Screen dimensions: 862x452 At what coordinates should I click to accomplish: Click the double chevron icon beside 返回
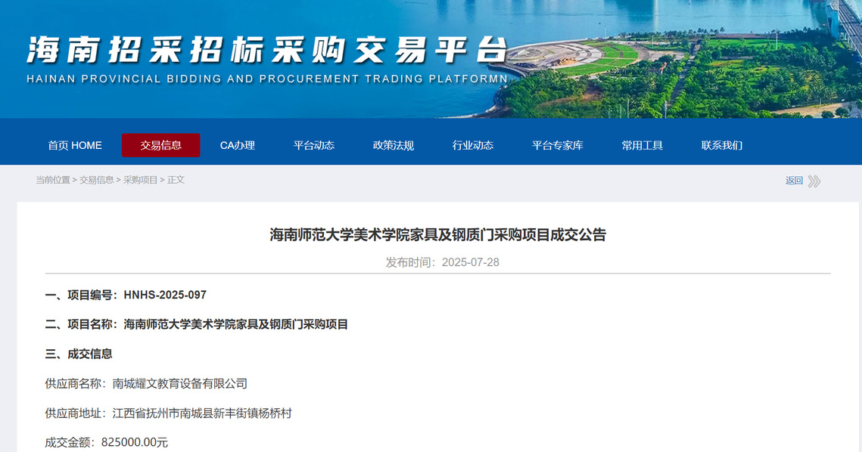(x=814, y=181)
